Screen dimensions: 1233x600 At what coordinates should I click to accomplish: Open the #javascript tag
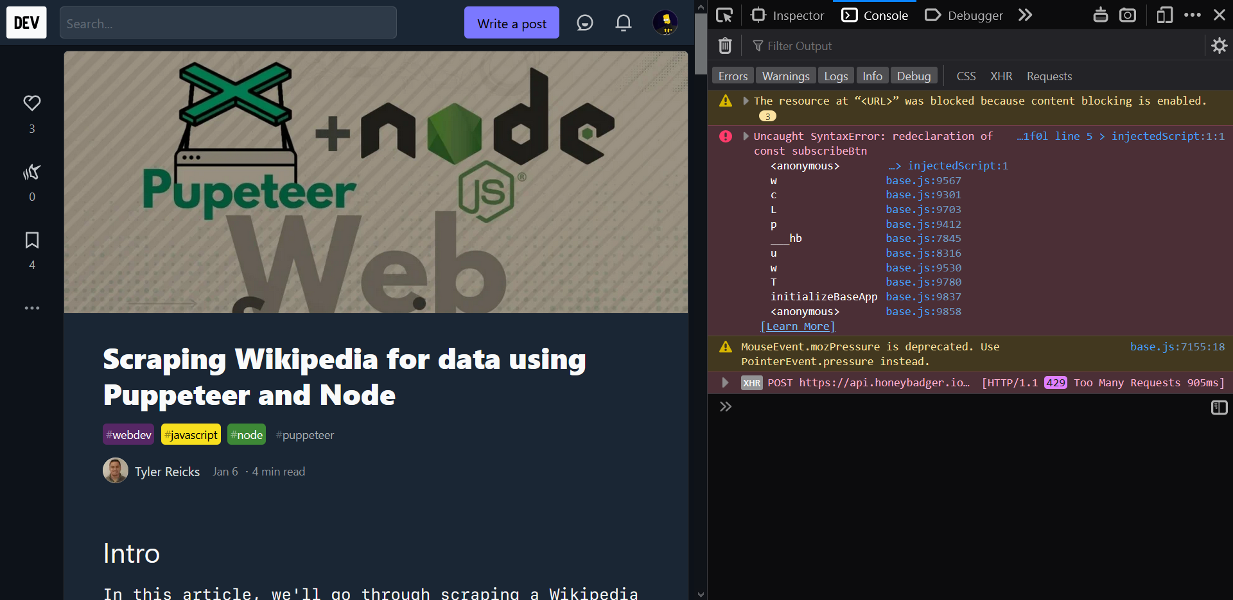191,434
